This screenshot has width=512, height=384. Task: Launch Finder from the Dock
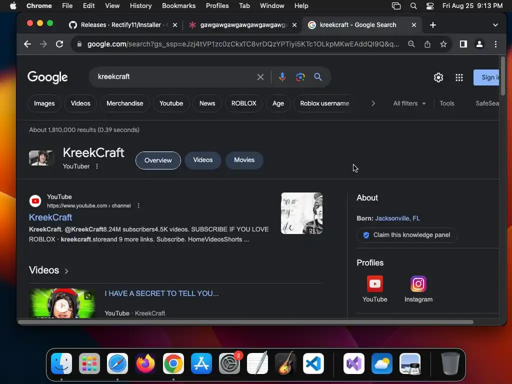[x=61, y=363]
